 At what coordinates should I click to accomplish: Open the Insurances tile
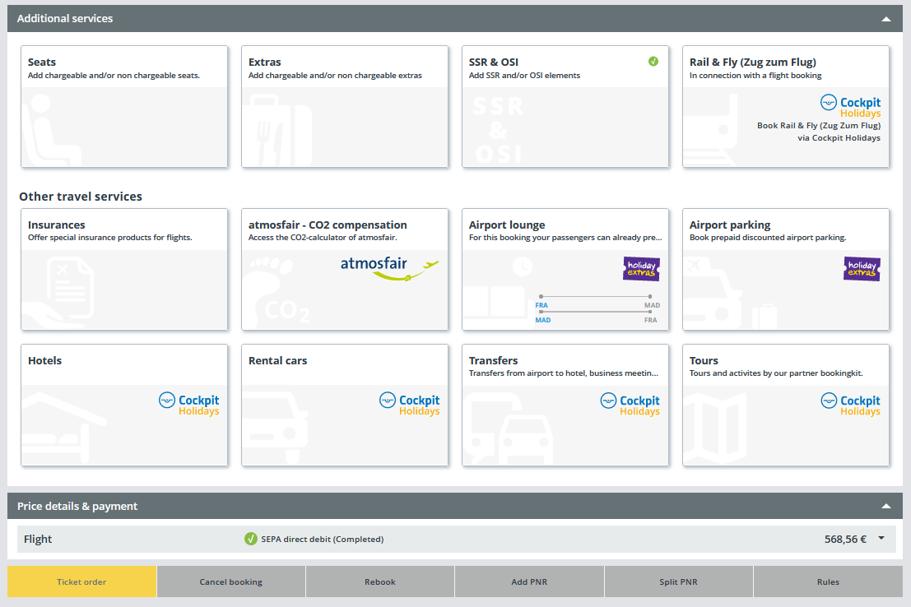tap(124, 270)
